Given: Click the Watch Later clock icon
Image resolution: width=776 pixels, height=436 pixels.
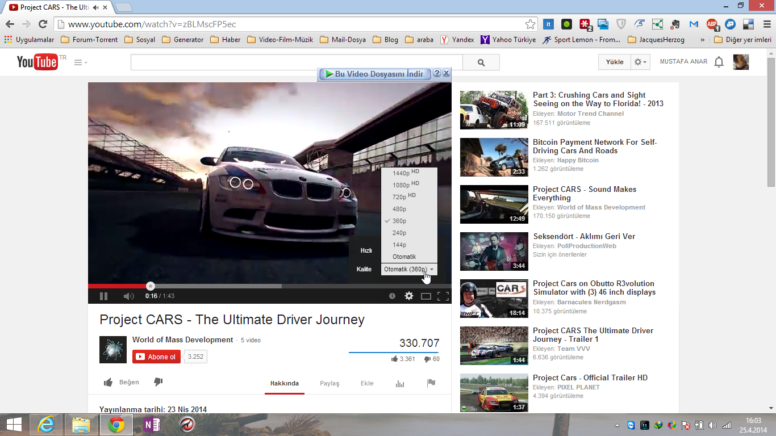Looking at the screenshot, I should 392,296.
